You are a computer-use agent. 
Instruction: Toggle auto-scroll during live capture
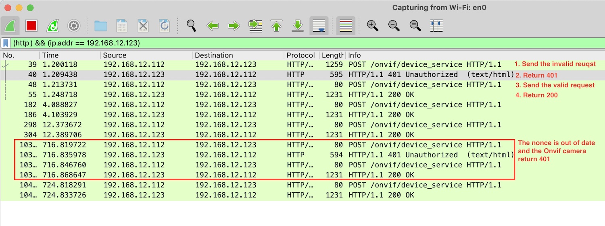click(319, 26)
